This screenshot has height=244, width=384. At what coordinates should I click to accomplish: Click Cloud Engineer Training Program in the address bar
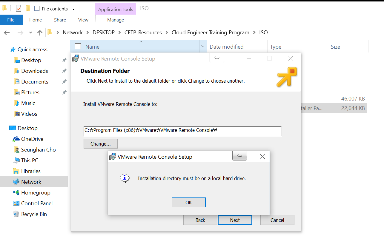tap(211, 33)
